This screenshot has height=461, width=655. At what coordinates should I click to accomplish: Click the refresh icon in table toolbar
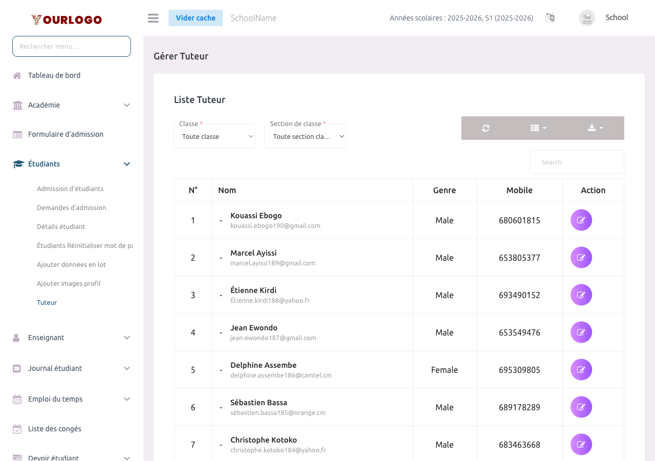tap(486, 128)
